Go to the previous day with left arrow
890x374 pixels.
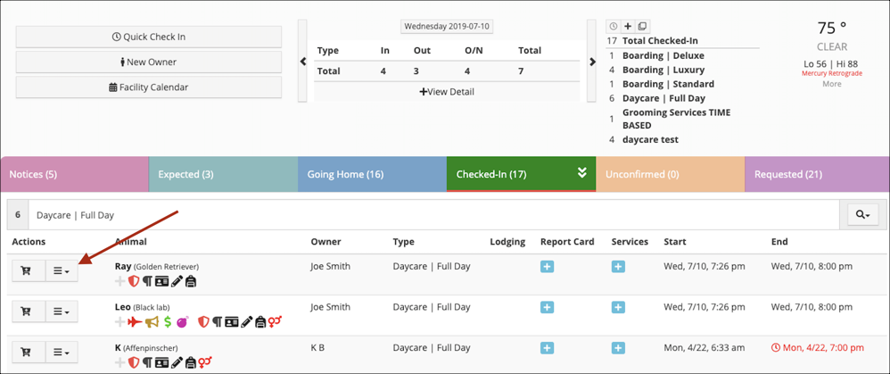[302, 62]
